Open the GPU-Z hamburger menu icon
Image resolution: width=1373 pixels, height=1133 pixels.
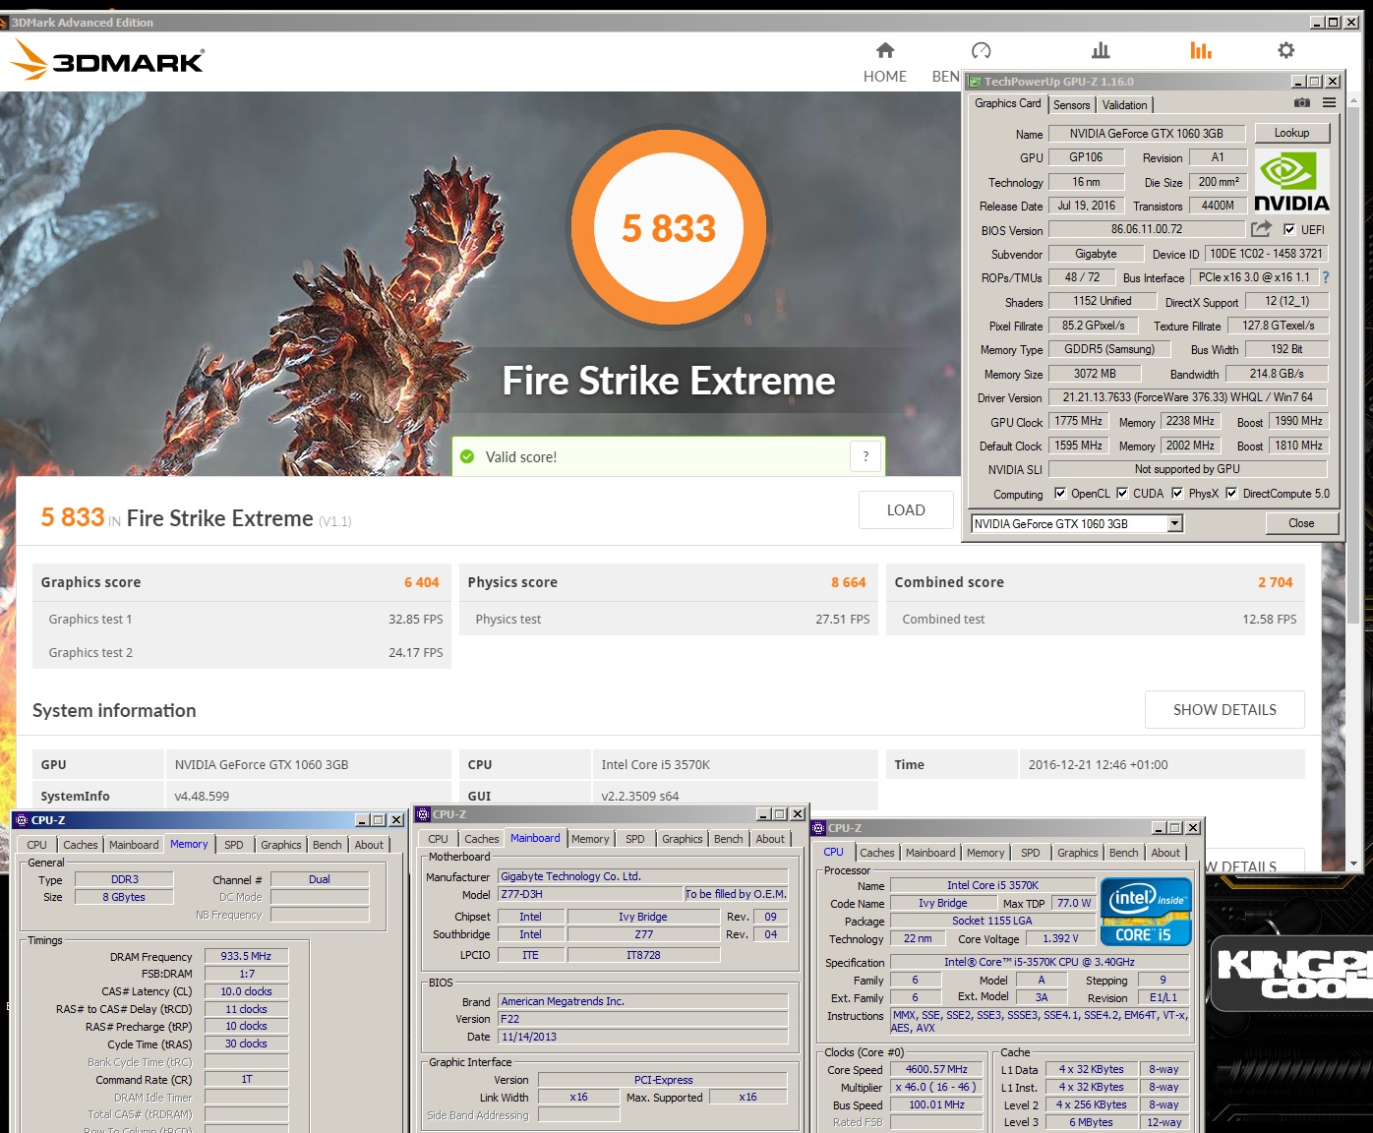coord(1329,102)
